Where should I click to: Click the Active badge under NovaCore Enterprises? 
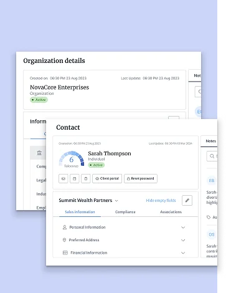coord(39,100)
